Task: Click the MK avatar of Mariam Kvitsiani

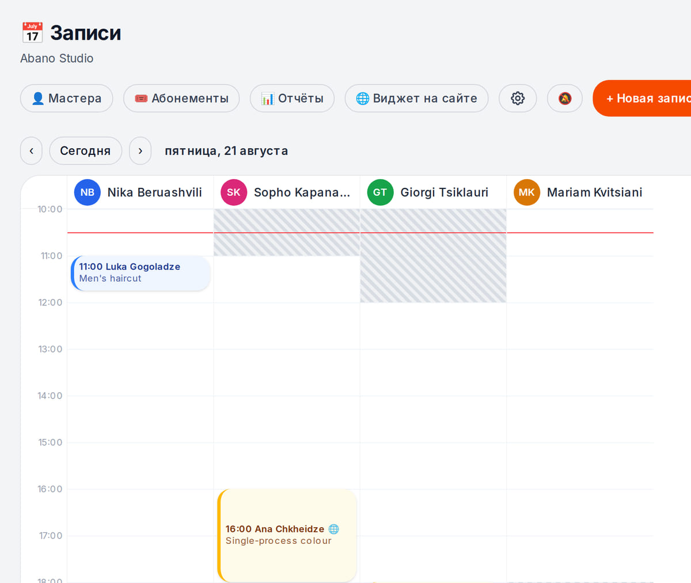Action: click(x=527, y=192)
